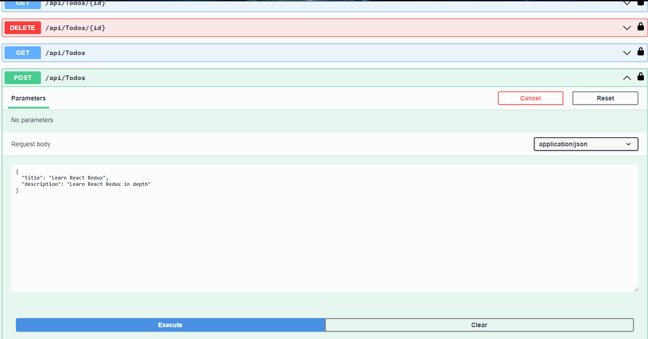
Task: Run the request with Execute
Action: point(170,325)
